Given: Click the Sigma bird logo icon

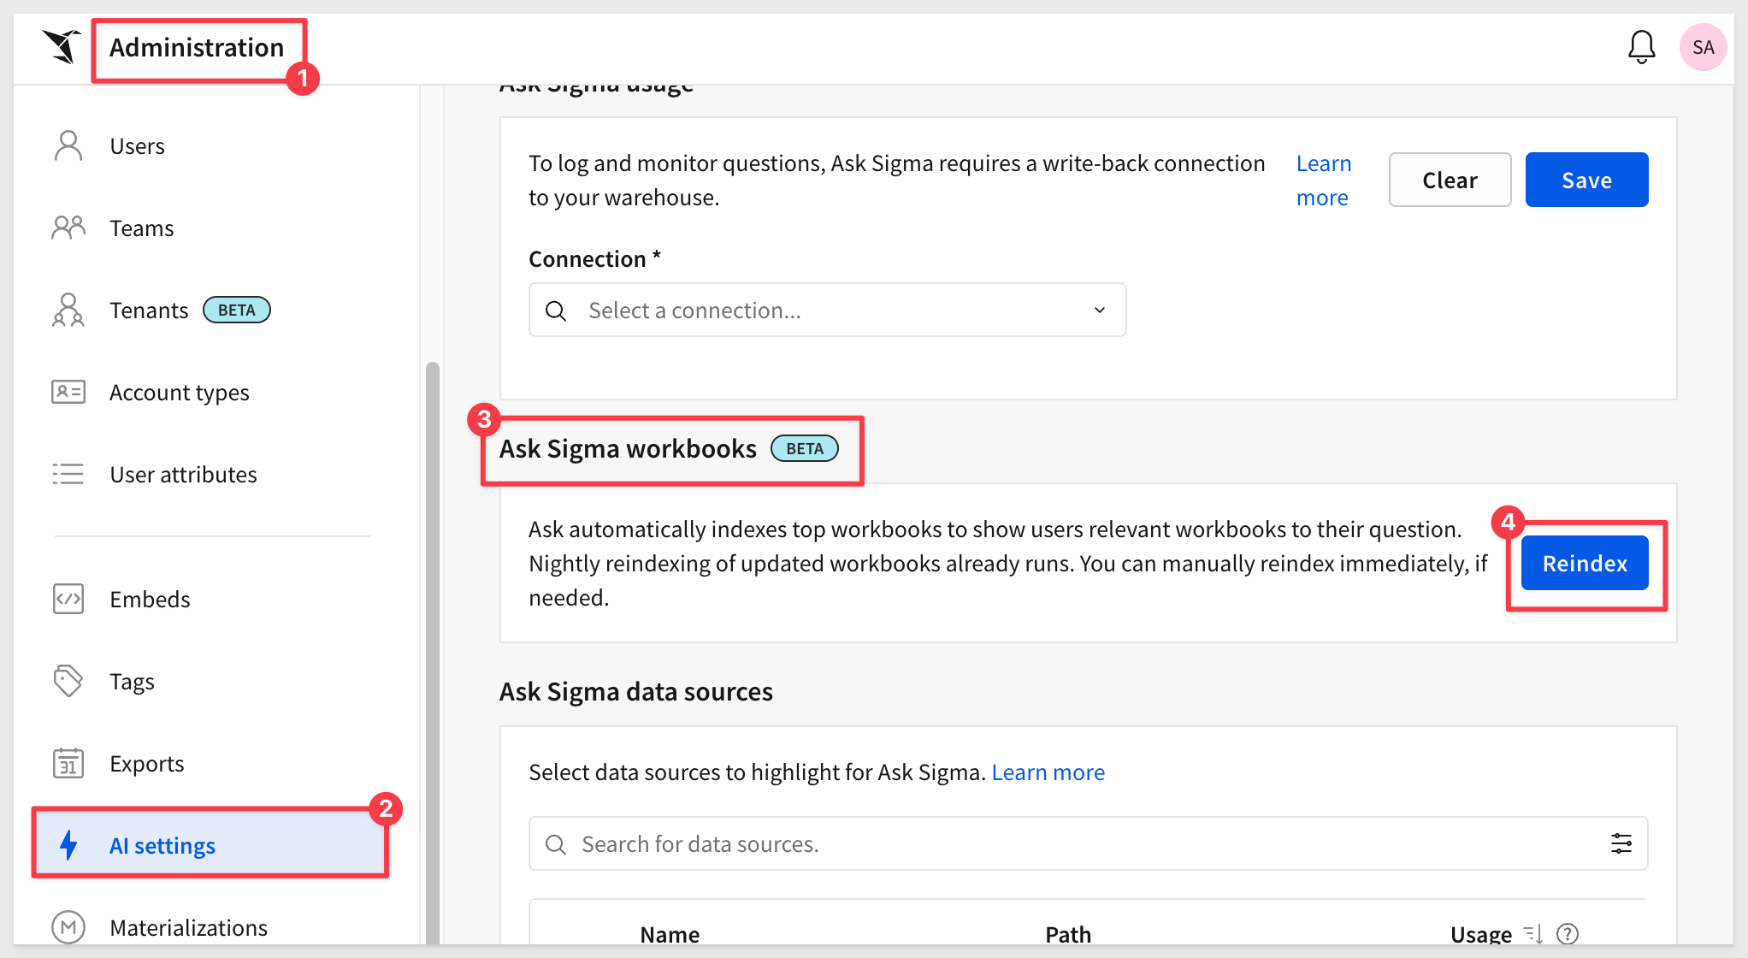Looking at the screenshot, I should 62,46.
